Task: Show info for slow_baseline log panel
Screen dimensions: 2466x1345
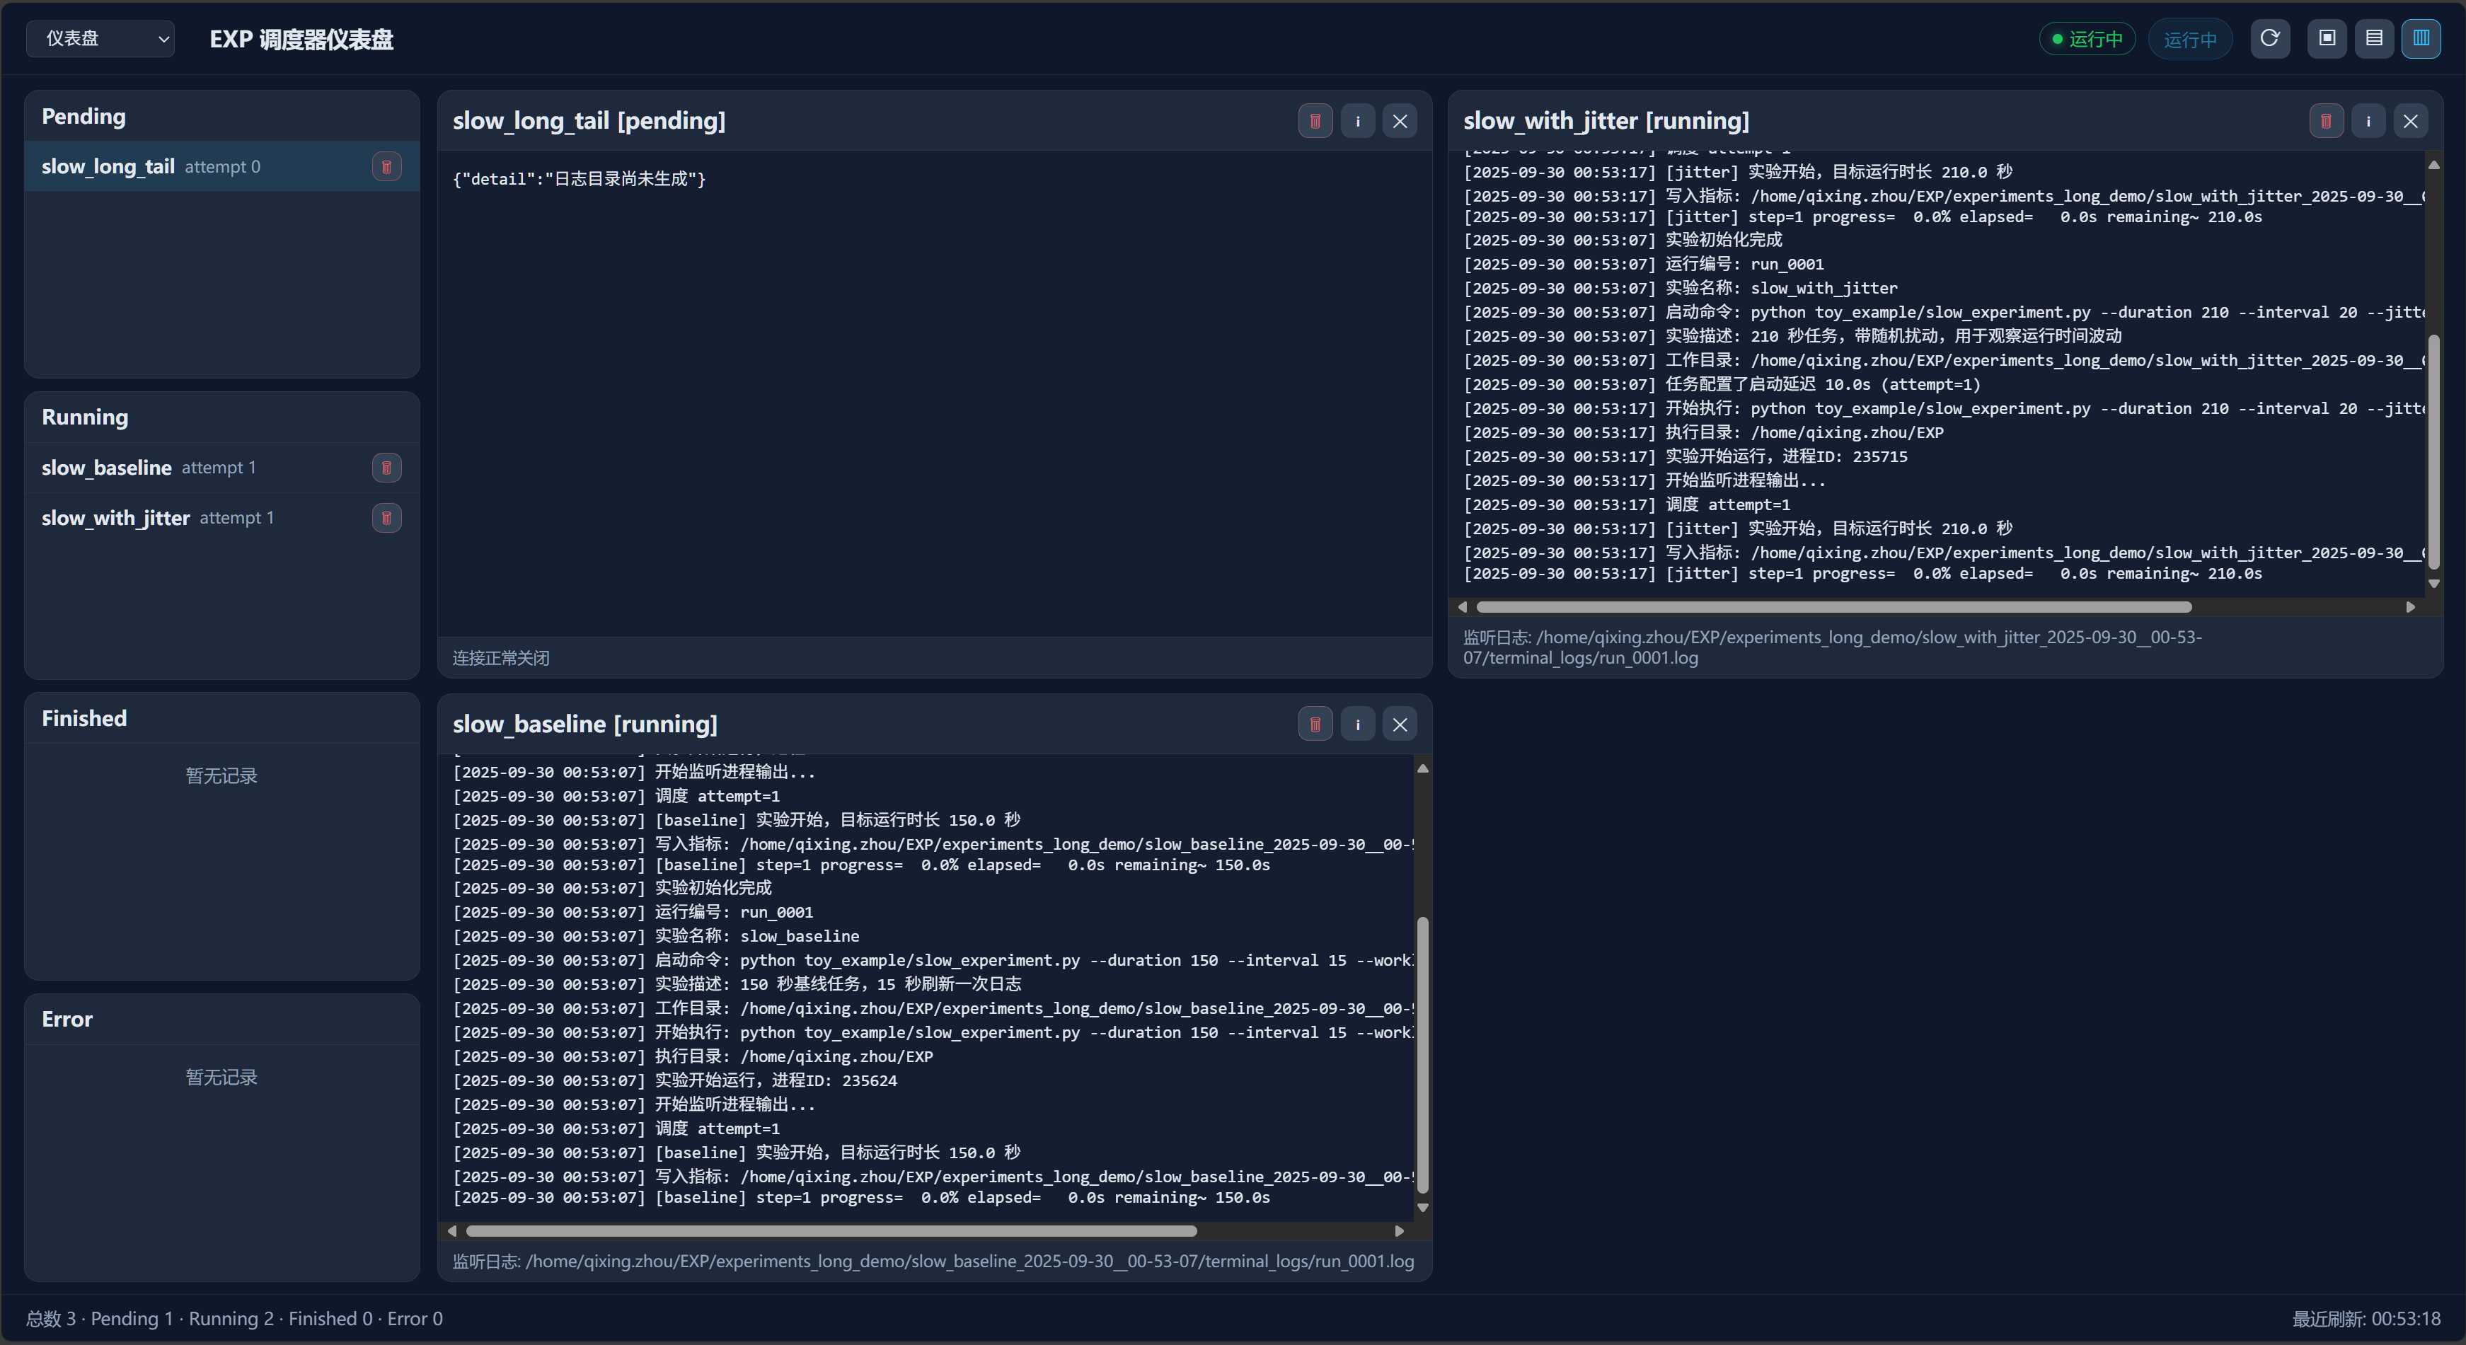Action: pyautogui.click(x=1357, y=724)
